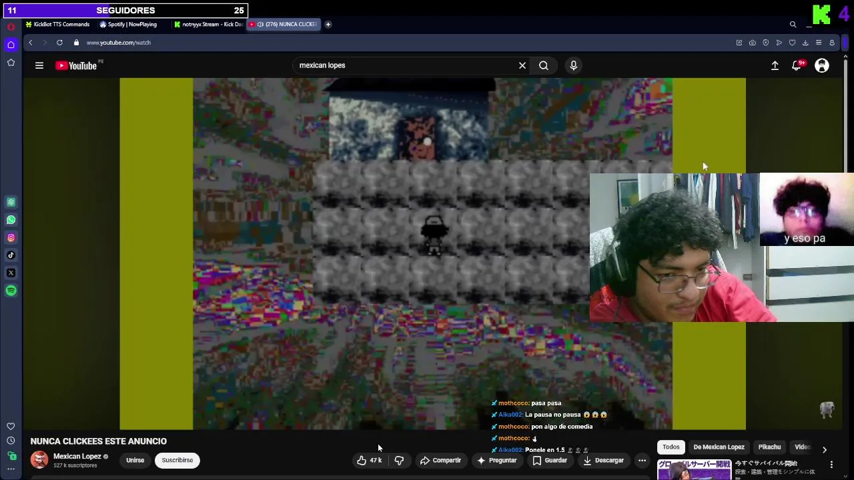
Task: Reload the page with refresh icon
Action: (x=59, y=43)
